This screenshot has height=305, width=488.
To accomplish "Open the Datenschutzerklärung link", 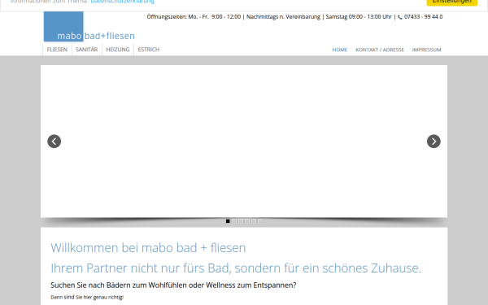I will [x=122, y=2].
